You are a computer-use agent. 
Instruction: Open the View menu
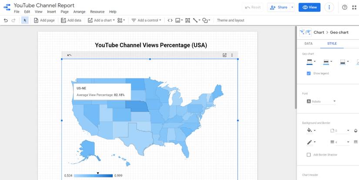click(x=38, y=12)
